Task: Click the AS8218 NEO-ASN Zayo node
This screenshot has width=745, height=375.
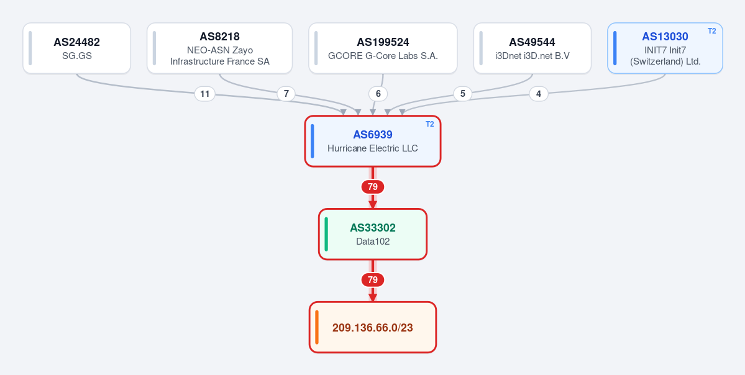Action: pos(219,48)
